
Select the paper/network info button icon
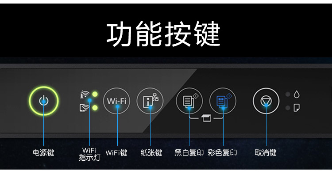[150, 101]
